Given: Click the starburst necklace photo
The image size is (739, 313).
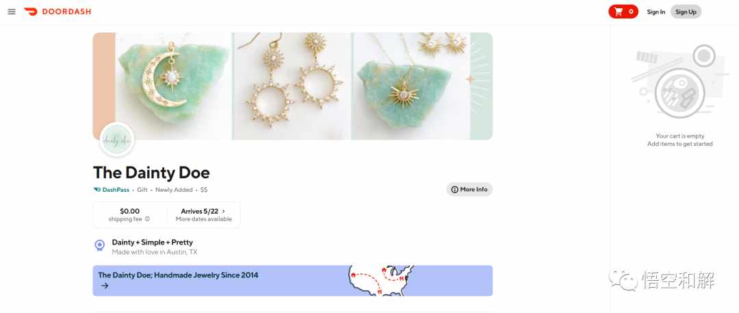Looking at the screenshot, I should click(x=411, y=86).
